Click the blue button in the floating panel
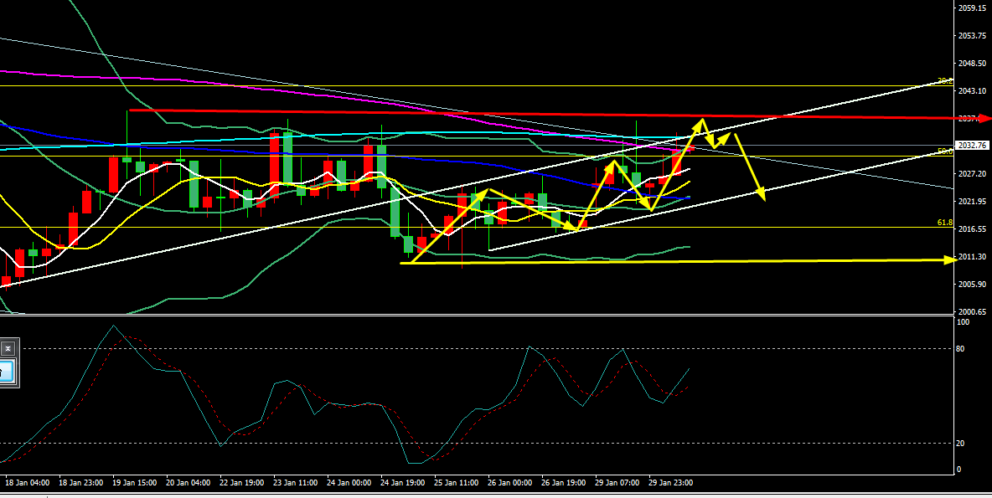This screenshot has width=992, height=498. 7,371
